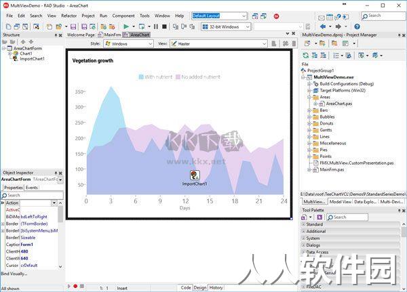407x292 pixels.
Task: Click the green Run play button
Action: [x=126, y=26]
